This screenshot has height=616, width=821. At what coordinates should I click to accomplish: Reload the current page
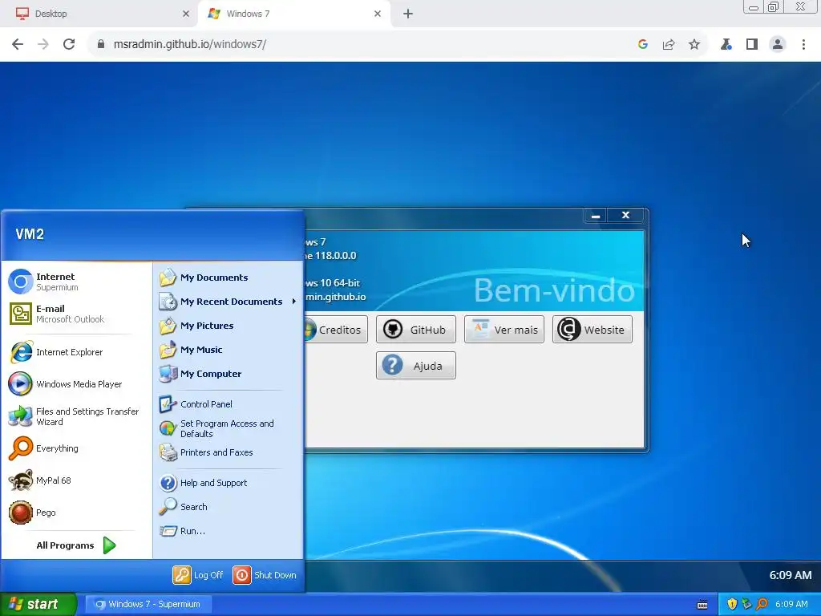pos(69,44)
